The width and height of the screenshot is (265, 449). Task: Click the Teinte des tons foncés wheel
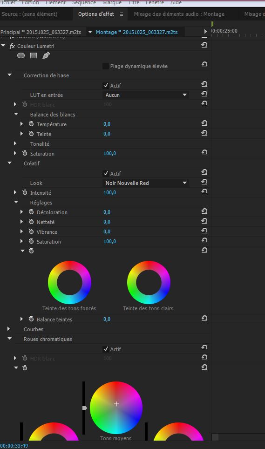[69, 282]
